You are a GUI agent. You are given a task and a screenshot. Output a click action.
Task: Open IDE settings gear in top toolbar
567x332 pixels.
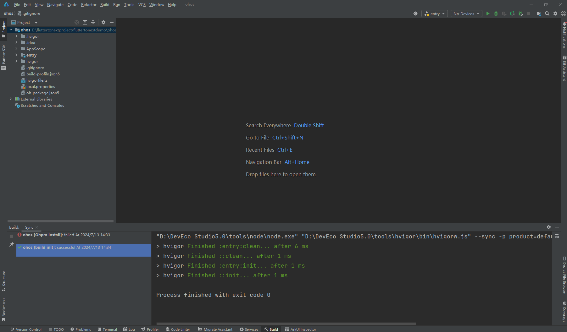coord(555,14)
